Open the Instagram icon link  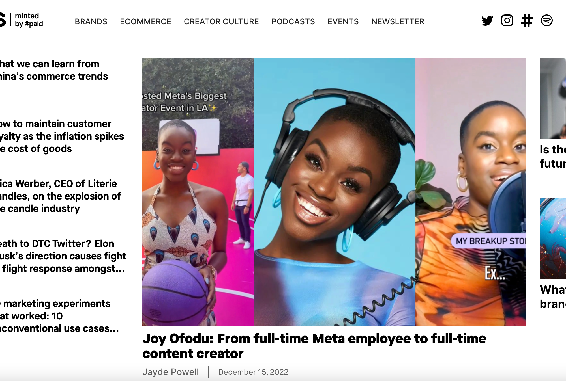tap(507, 20)
